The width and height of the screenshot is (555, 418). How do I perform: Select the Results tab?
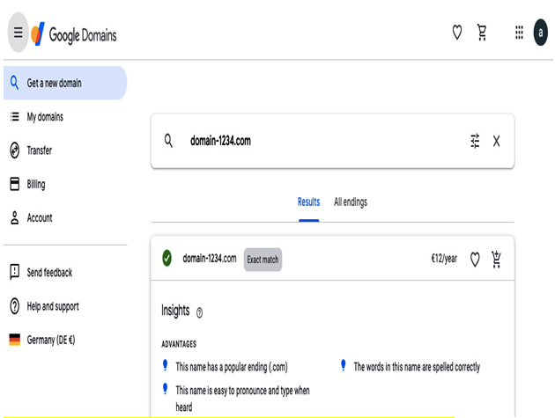tap(308, 202)
